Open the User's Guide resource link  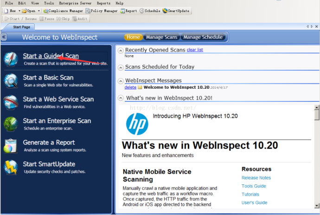coord(255,203)
